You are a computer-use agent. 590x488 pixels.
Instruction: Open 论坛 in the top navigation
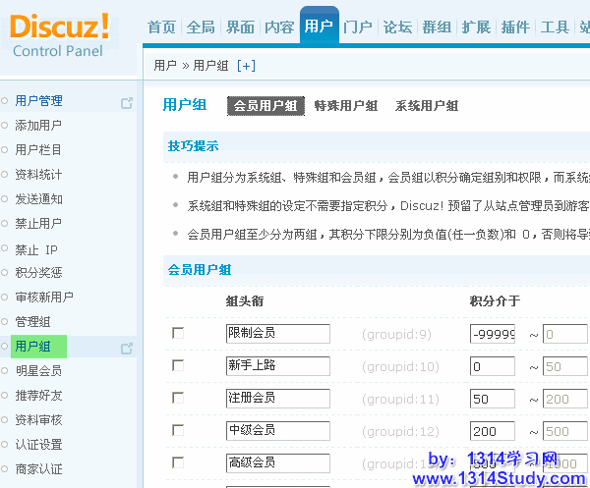point(397,27)
